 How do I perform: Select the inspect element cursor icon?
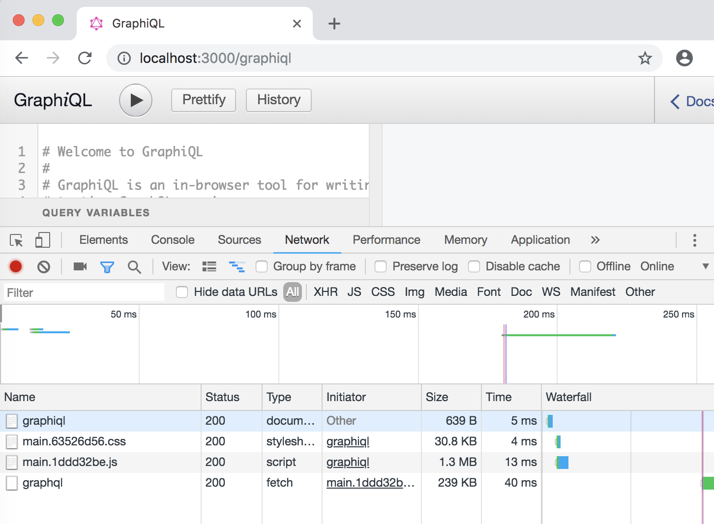pyautogui.click(x=16, y=240)
